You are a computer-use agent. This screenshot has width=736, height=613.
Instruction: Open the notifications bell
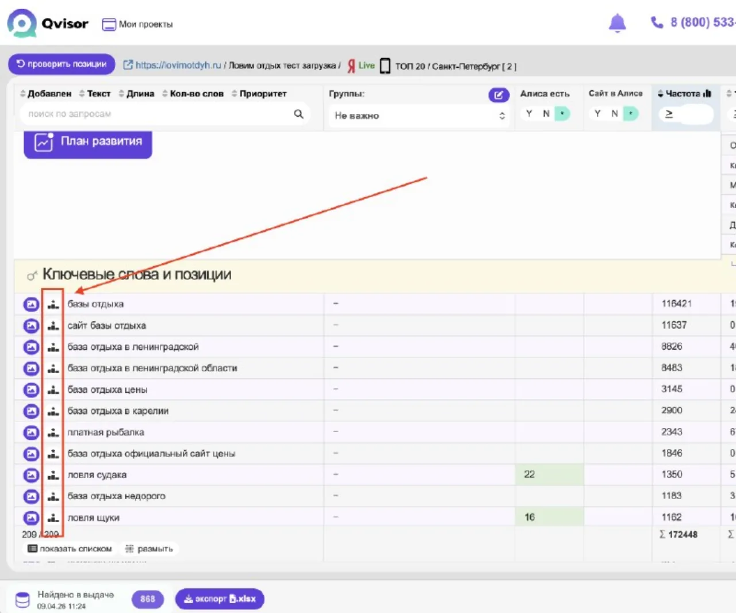coord(617,23)
